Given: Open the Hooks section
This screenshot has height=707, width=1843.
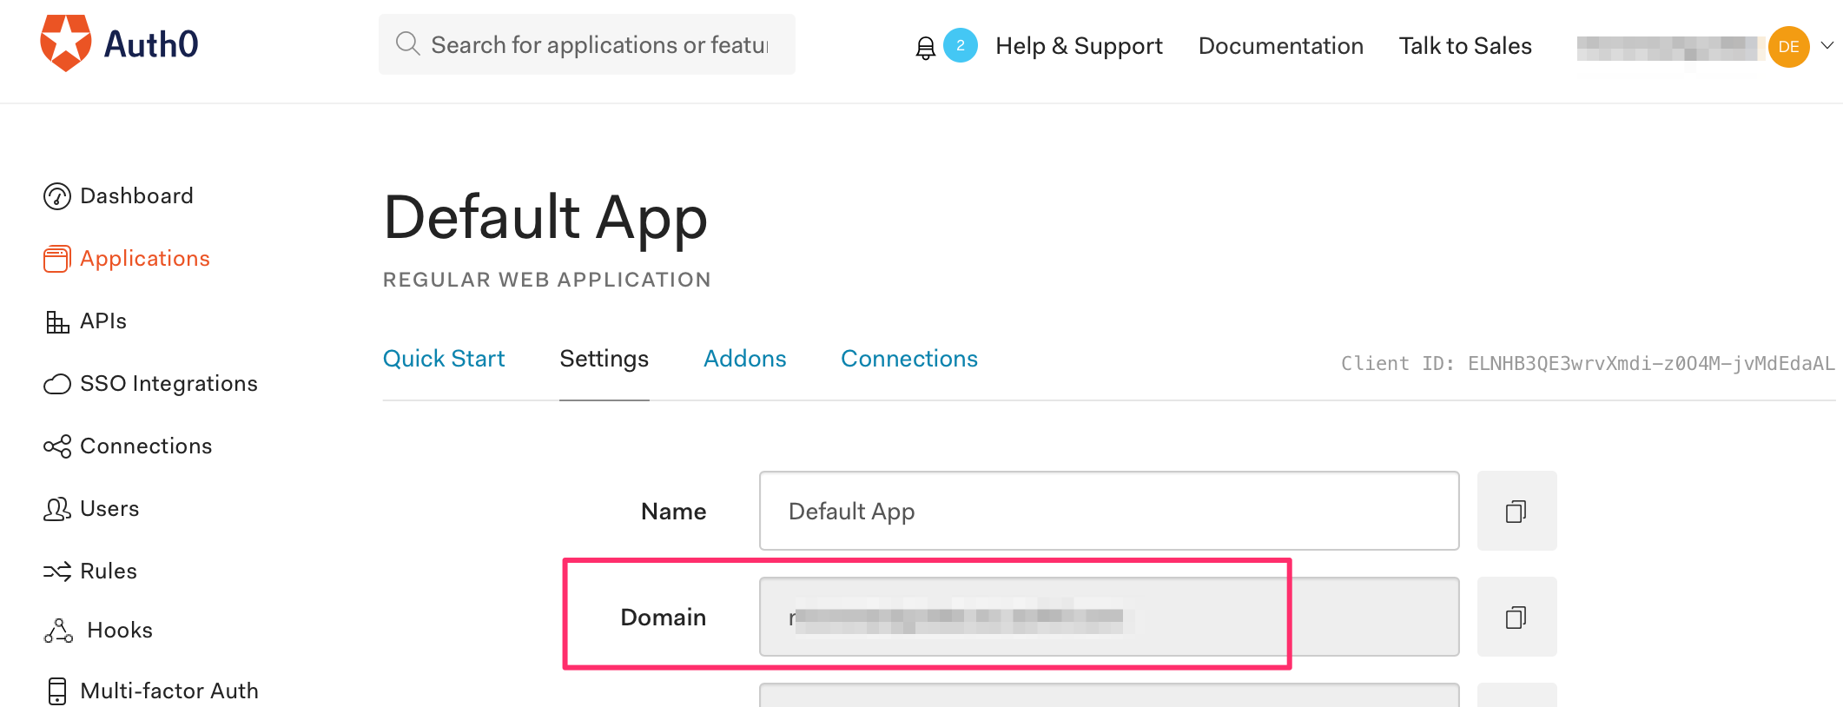Looking at the screenshot, I should click(120, 631).
